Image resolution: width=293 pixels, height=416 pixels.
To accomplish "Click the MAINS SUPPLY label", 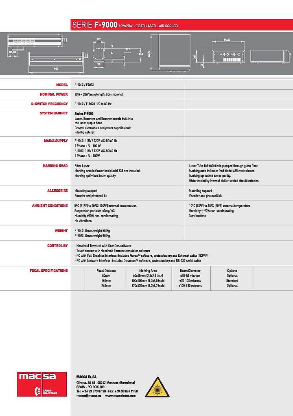I will point(56,141).
